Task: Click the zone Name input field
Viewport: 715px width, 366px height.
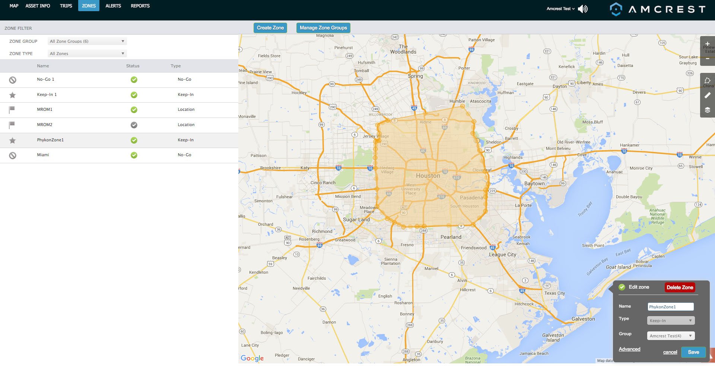Action: 671,307
